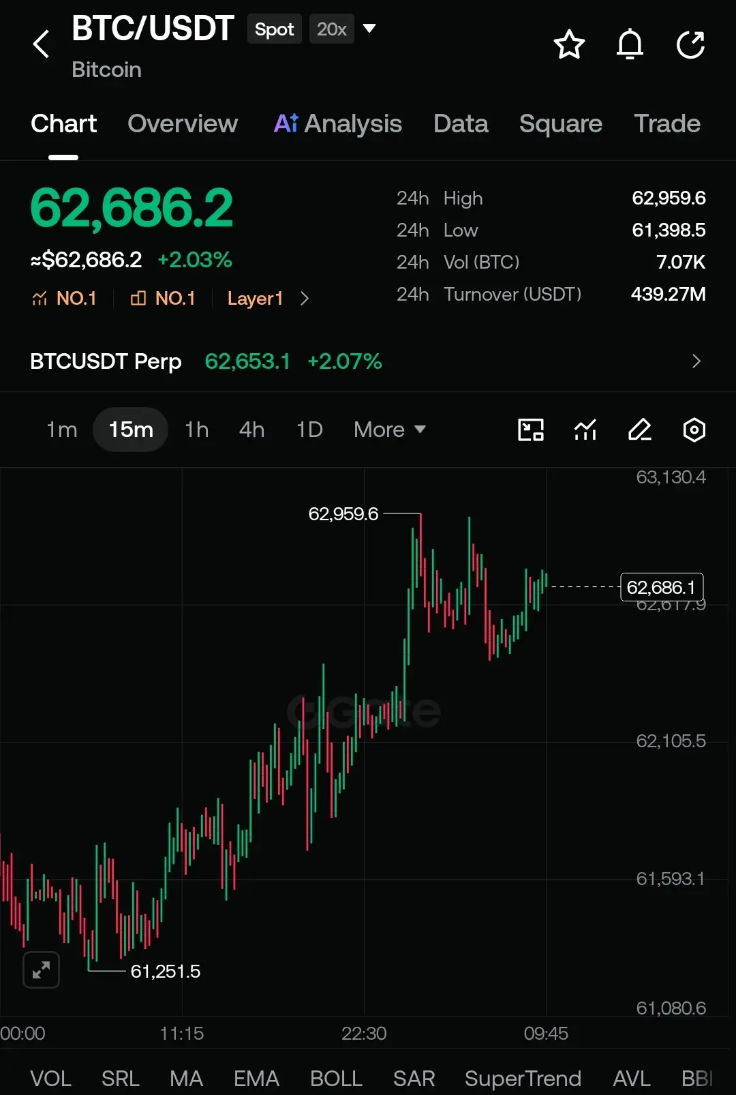
Task: Open chart indicators icon
Action: (585, 430)
